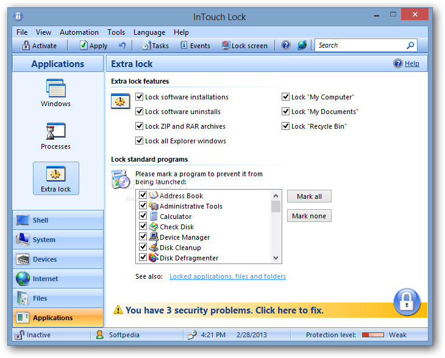Click the Help link in Extra lock header
445x358 pixels.
click(412, 63)
